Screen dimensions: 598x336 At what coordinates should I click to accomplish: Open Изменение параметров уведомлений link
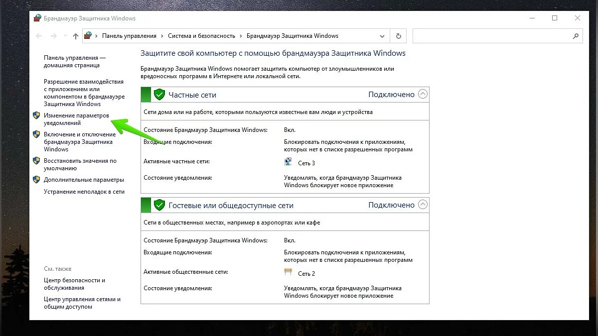(x=76, y=119)
